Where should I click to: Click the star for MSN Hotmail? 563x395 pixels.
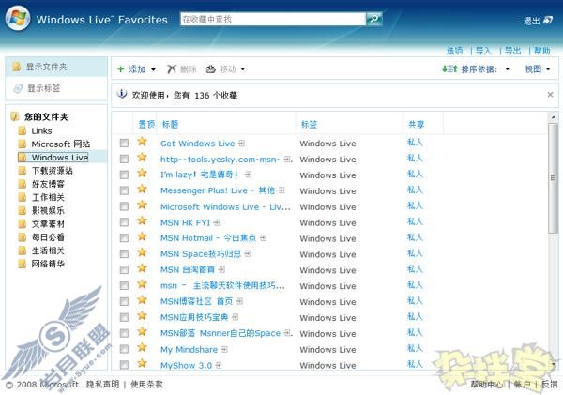(143, 236)
